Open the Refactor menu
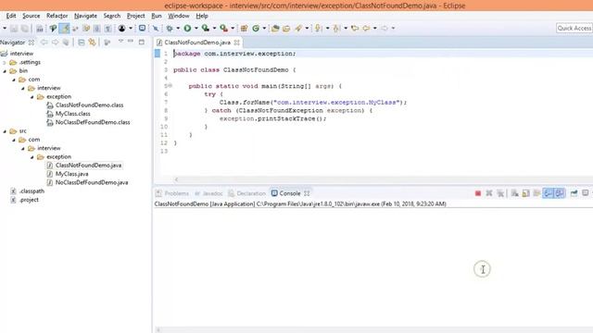The image size is (593, 333). (x=57, y=16)
